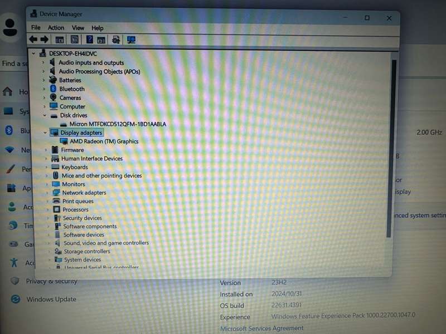Select the Software devices tree item
The image size is (446, 334).
tap(84, 234)
